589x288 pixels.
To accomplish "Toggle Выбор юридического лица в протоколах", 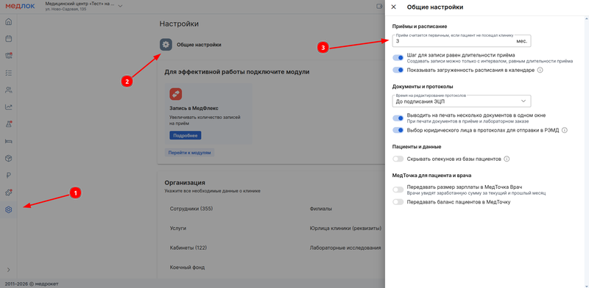I will 398,131.
